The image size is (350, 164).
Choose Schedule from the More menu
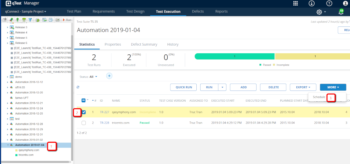[x=319, y=97]
